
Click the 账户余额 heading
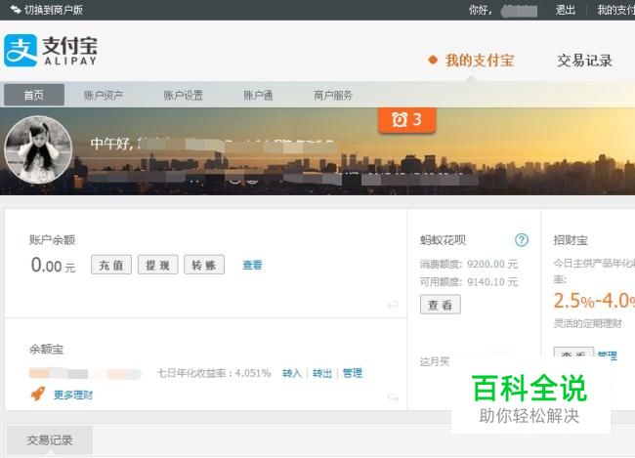[52, 240]
